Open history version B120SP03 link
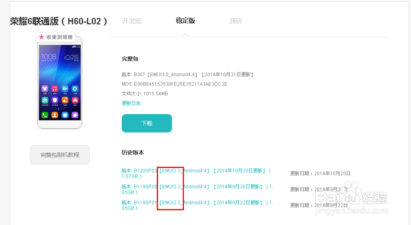This screenshot has height=225, width=411. coord(196,173)
